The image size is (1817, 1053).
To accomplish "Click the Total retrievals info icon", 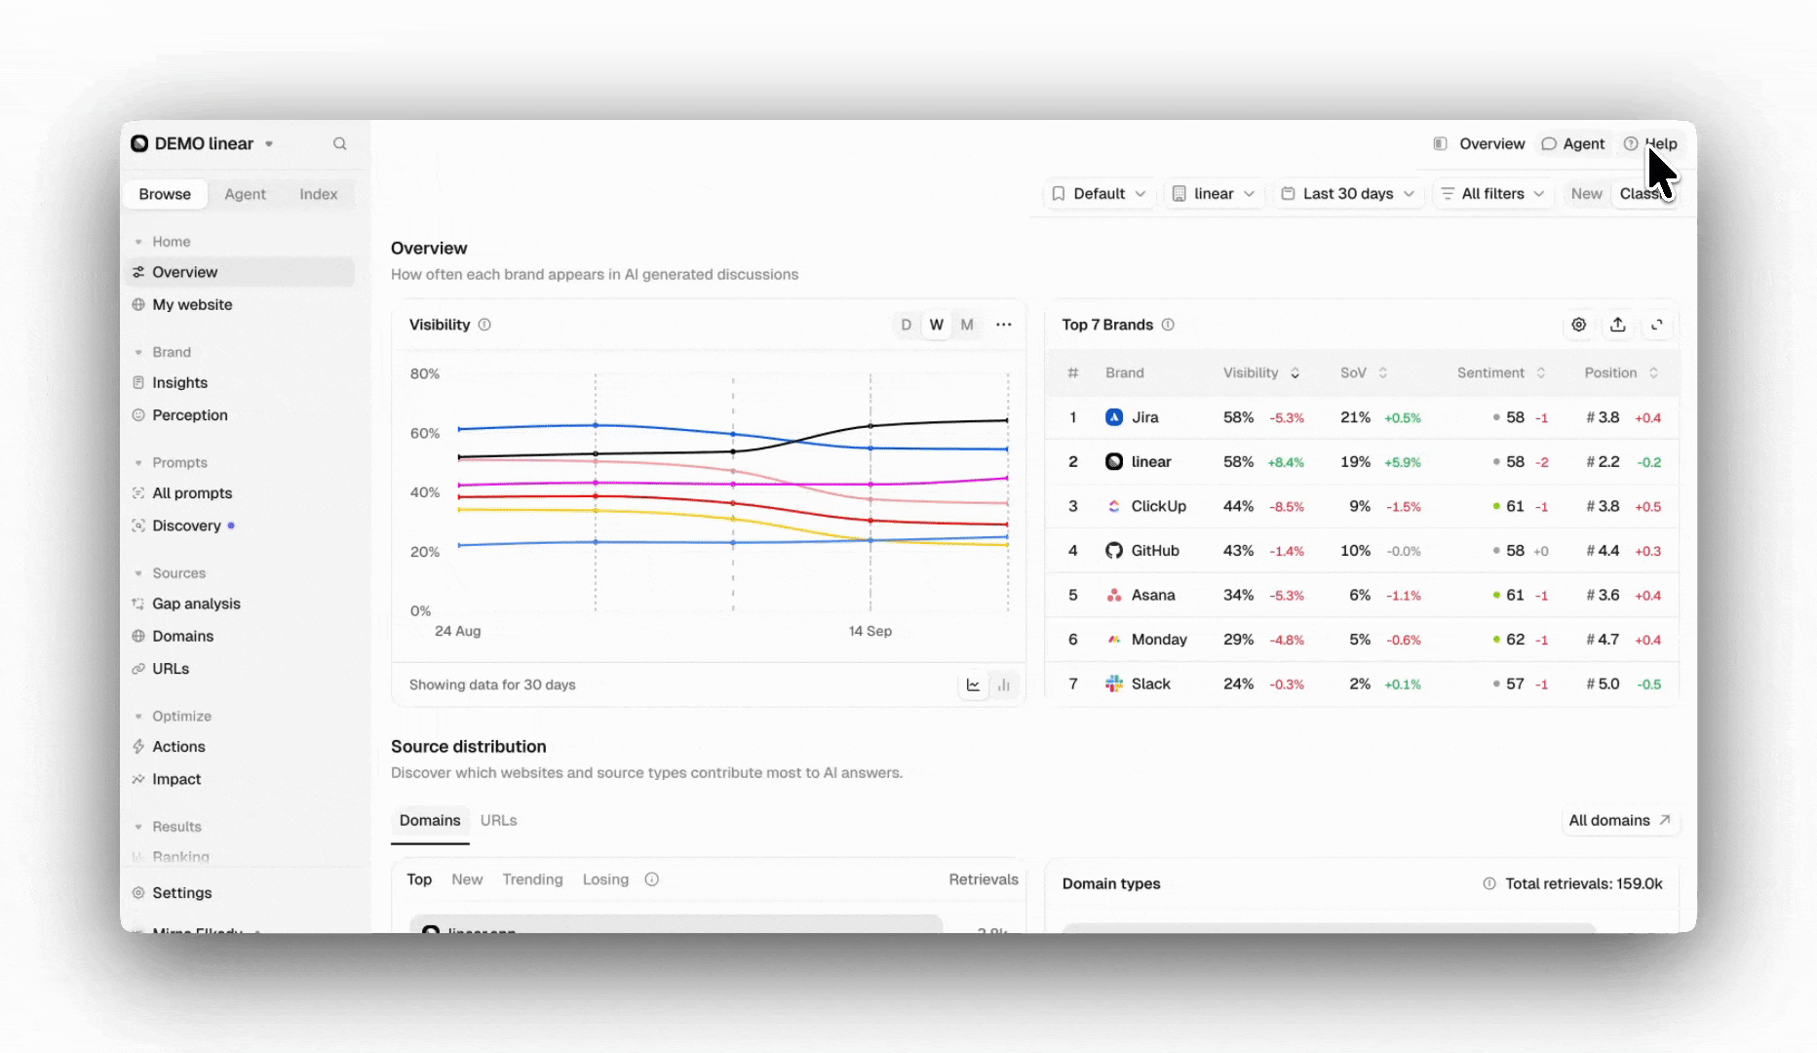I will point(1489,883).
